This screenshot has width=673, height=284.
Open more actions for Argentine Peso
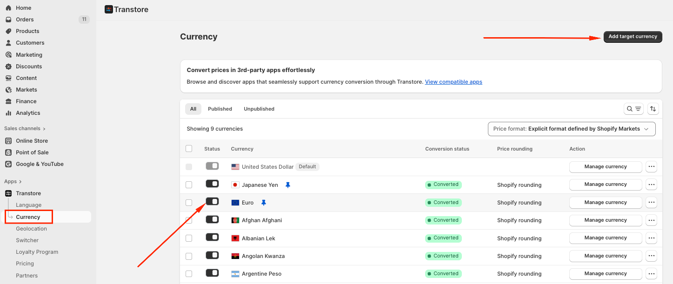click(x=651, y=274)
